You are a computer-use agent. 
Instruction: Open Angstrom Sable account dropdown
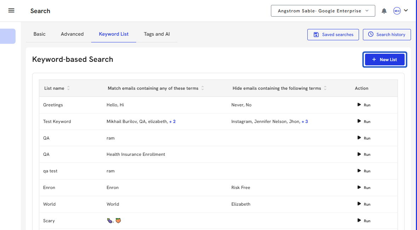[x=323, y=11]
